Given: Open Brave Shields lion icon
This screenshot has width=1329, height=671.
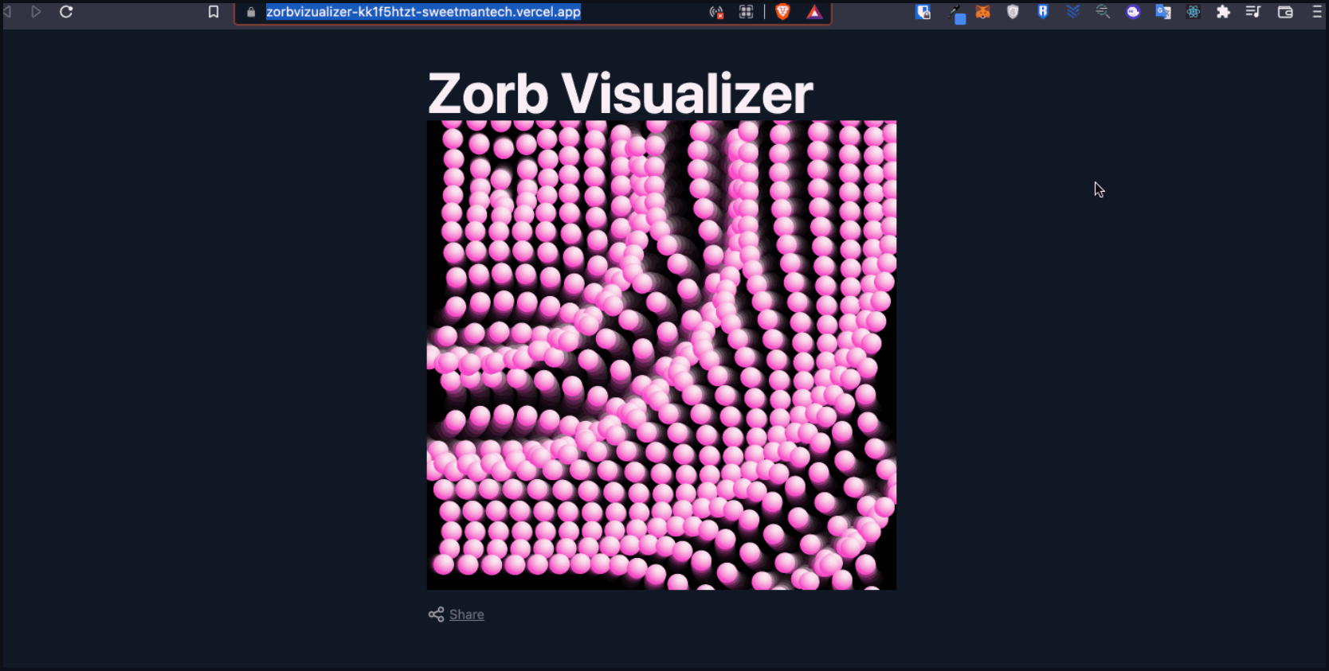Looking at the screenshot, I should tap(782, 12).
